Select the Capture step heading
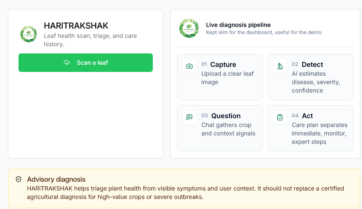The height and width of the screenshot is (209, 362). pyautogui.click(x=223, y=64)
